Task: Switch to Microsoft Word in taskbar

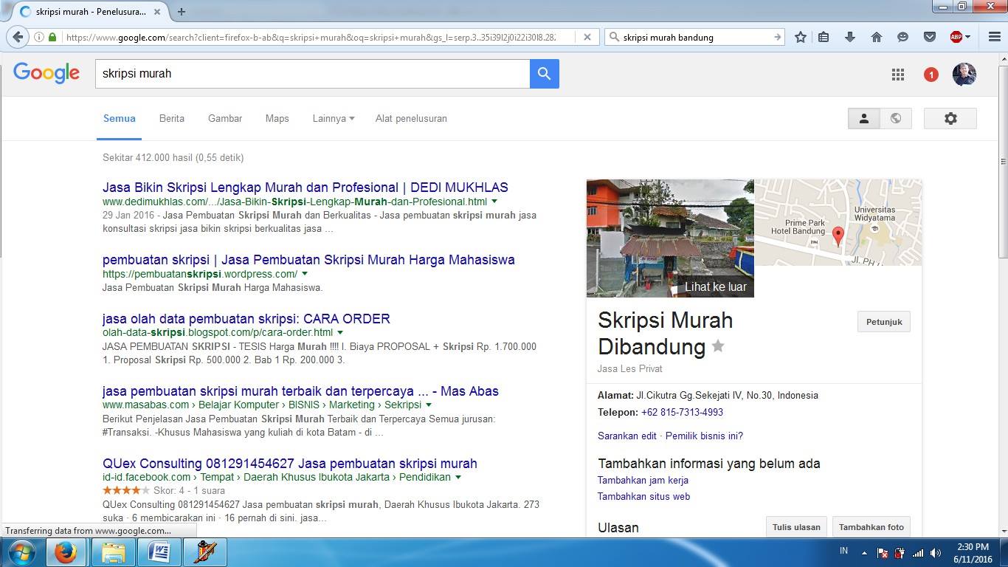Action: (x=159, y=552)
